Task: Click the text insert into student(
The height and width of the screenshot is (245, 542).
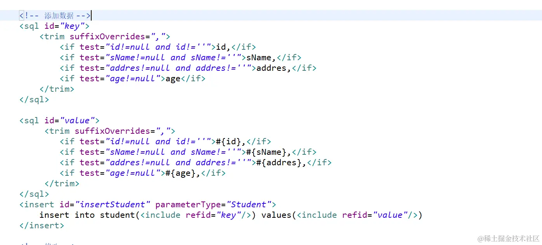Action: [90, 215]
